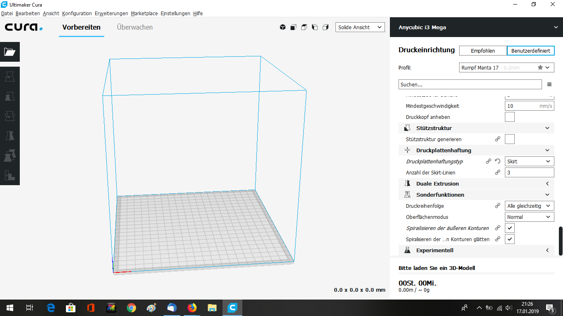563x316 pixels.
Task: Open the Druckreihenfolge dropdown
Action: [x=529, y=206]
